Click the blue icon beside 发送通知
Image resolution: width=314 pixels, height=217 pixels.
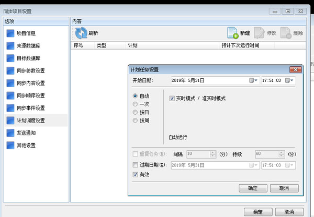[x=10, y=132]
